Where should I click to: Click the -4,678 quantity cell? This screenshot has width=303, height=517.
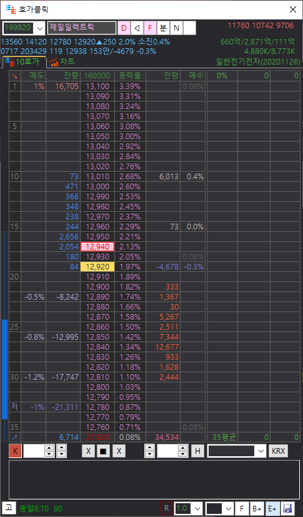click(167, 267)
